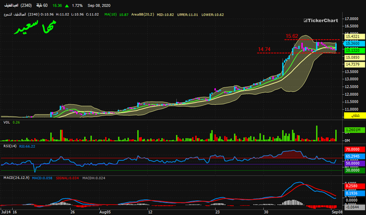
Task: Click the red 0.2580 MACD signal tag
Action: click(x=355, y=186)
